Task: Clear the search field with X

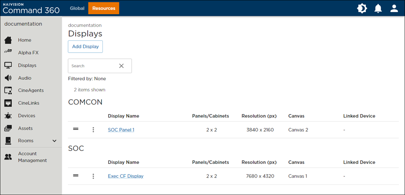Action: [121, 66]
